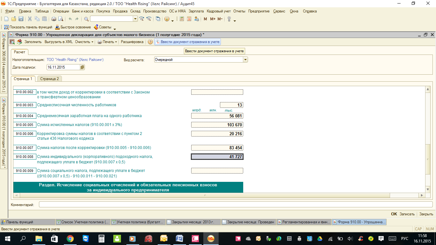Click the M- memory subtract button
Viewport: 436px width, 245px height.
tap(220, 19)
